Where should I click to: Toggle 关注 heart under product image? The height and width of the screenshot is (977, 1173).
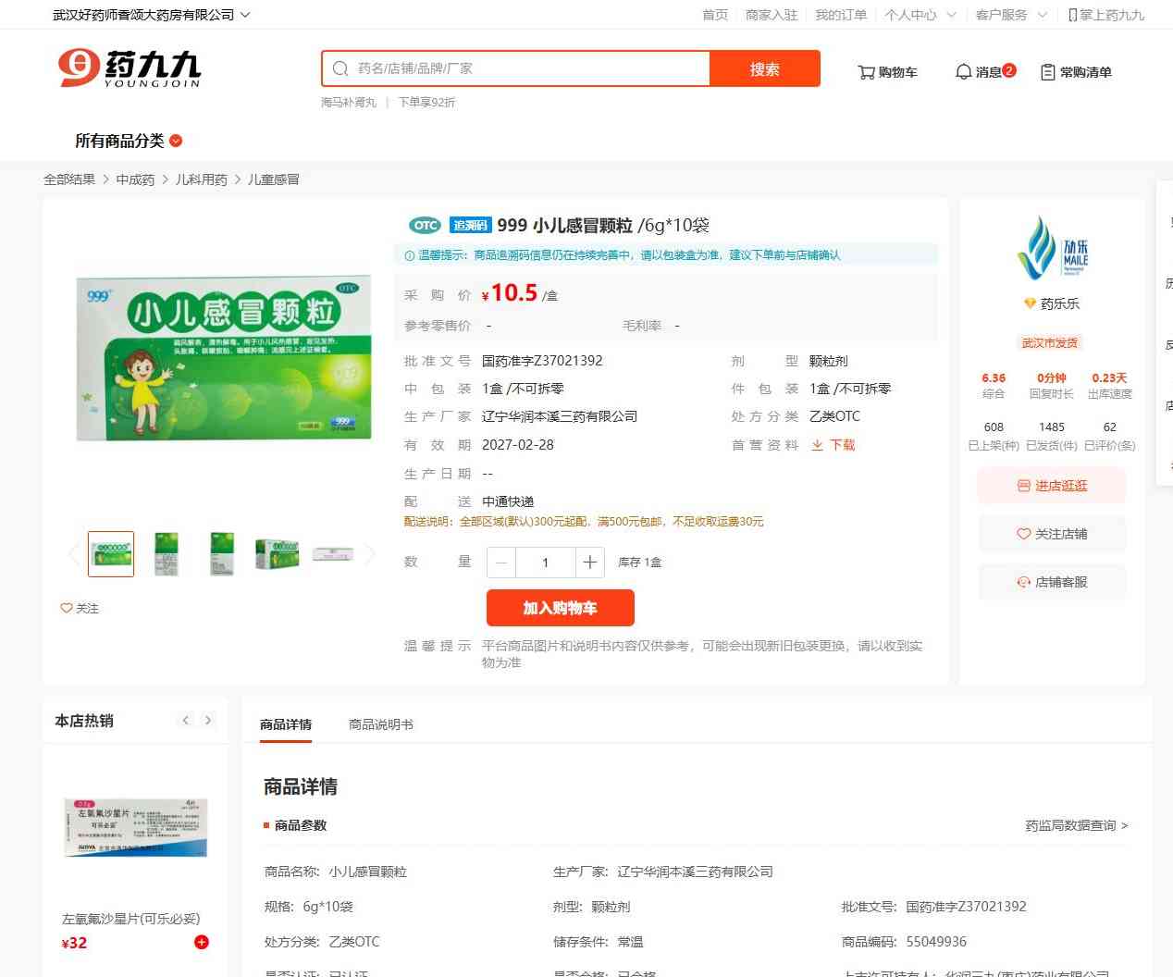tap(80, 608)
